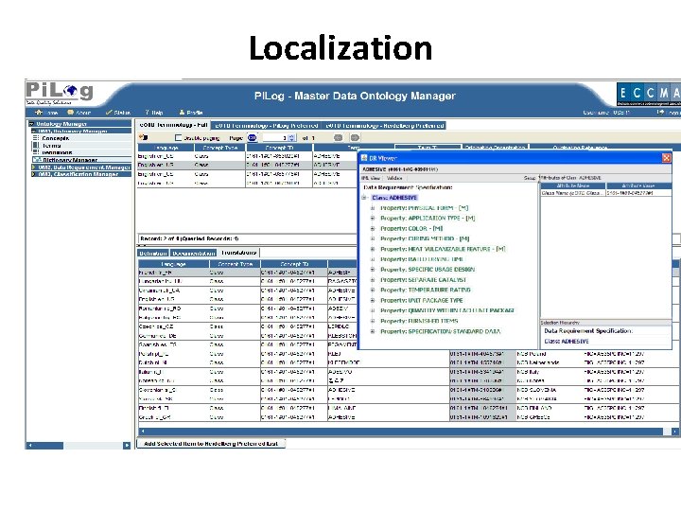Click the Concepts list icon in sidebar
The width and height of the screenshot is (681, 511).
coord(36,138)
